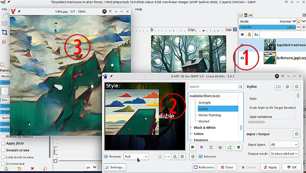
Task: Enable the Apply Jitter checkbox
Action: pyautogui.click(x=3, y=143)
